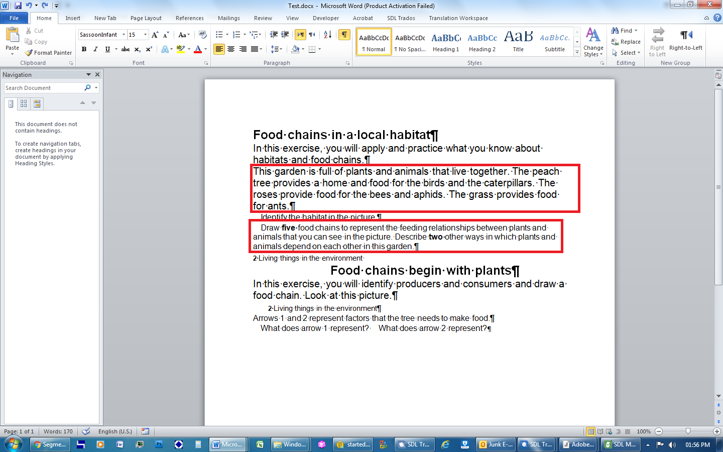Image resolution: width=723 pixels, height=452 pixels.
Task: Shrink font size with the smaller A icon
Action: point(166,35)
